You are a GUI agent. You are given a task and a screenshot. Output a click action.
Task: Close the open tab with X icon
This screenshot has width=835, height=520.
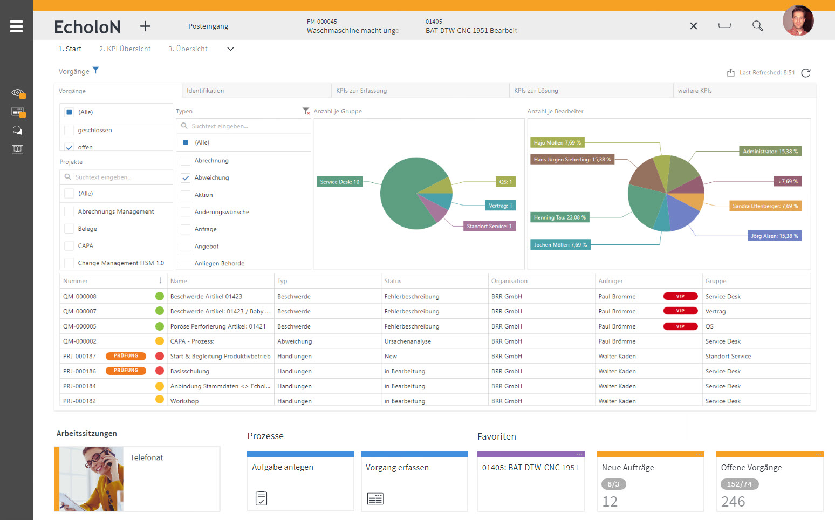(694, 26)
